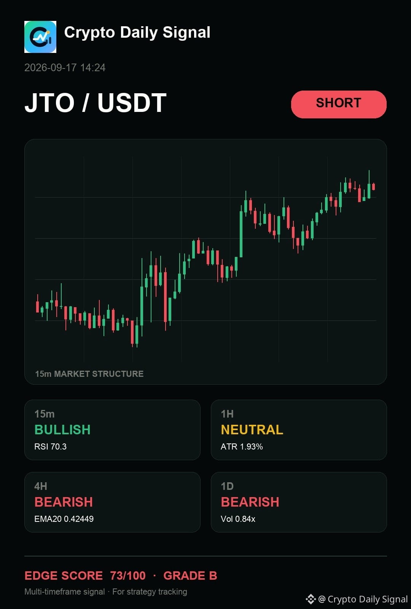Image resolution: width=411 pixels, height=609 pixels.
Task: Select the 1D BEARISH timeframe card
Action: 299,502
